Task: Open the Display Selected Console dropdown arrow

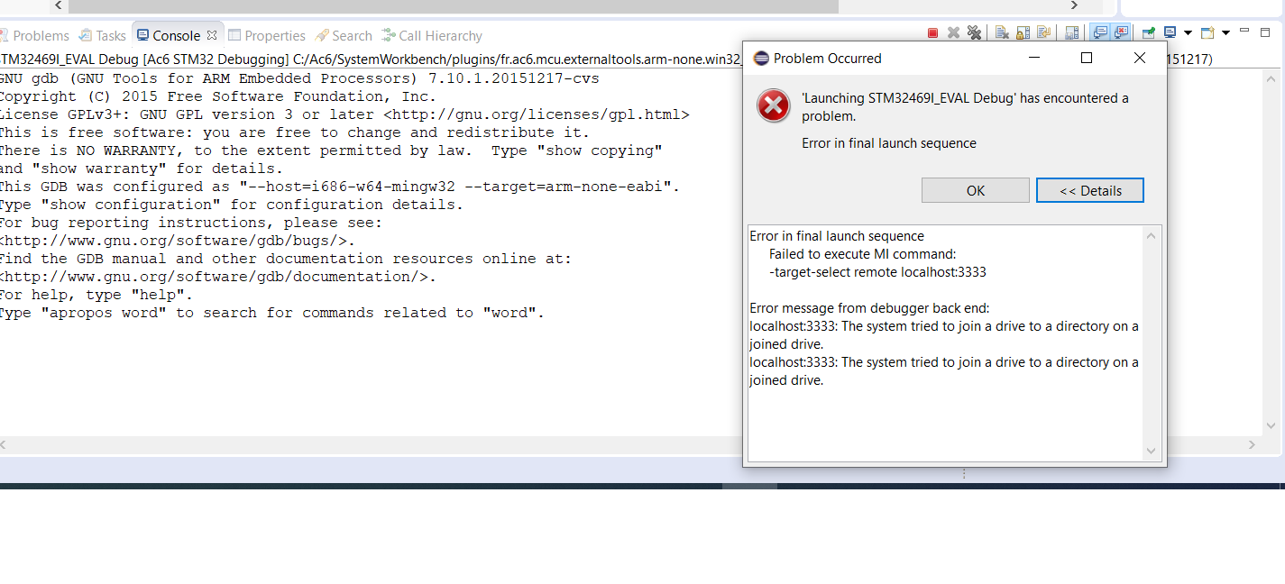Action: tap(1188, 33)
